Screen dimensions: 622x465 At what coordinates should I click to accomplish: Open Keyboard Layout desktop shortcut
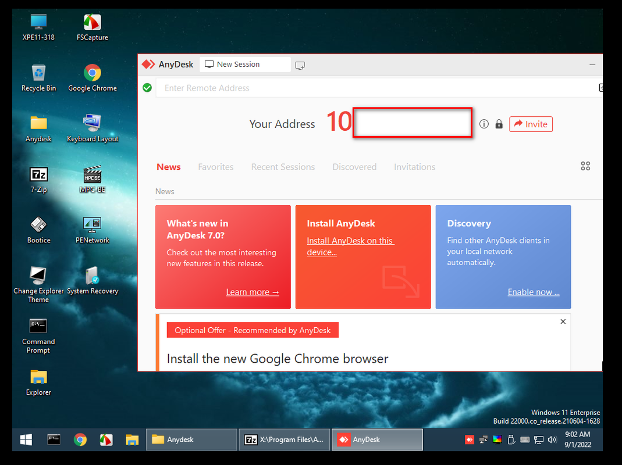click(x=93, y=128)
